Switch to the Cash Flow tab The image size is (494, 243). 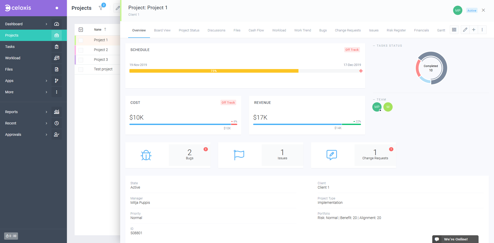(x=256, y=30)
